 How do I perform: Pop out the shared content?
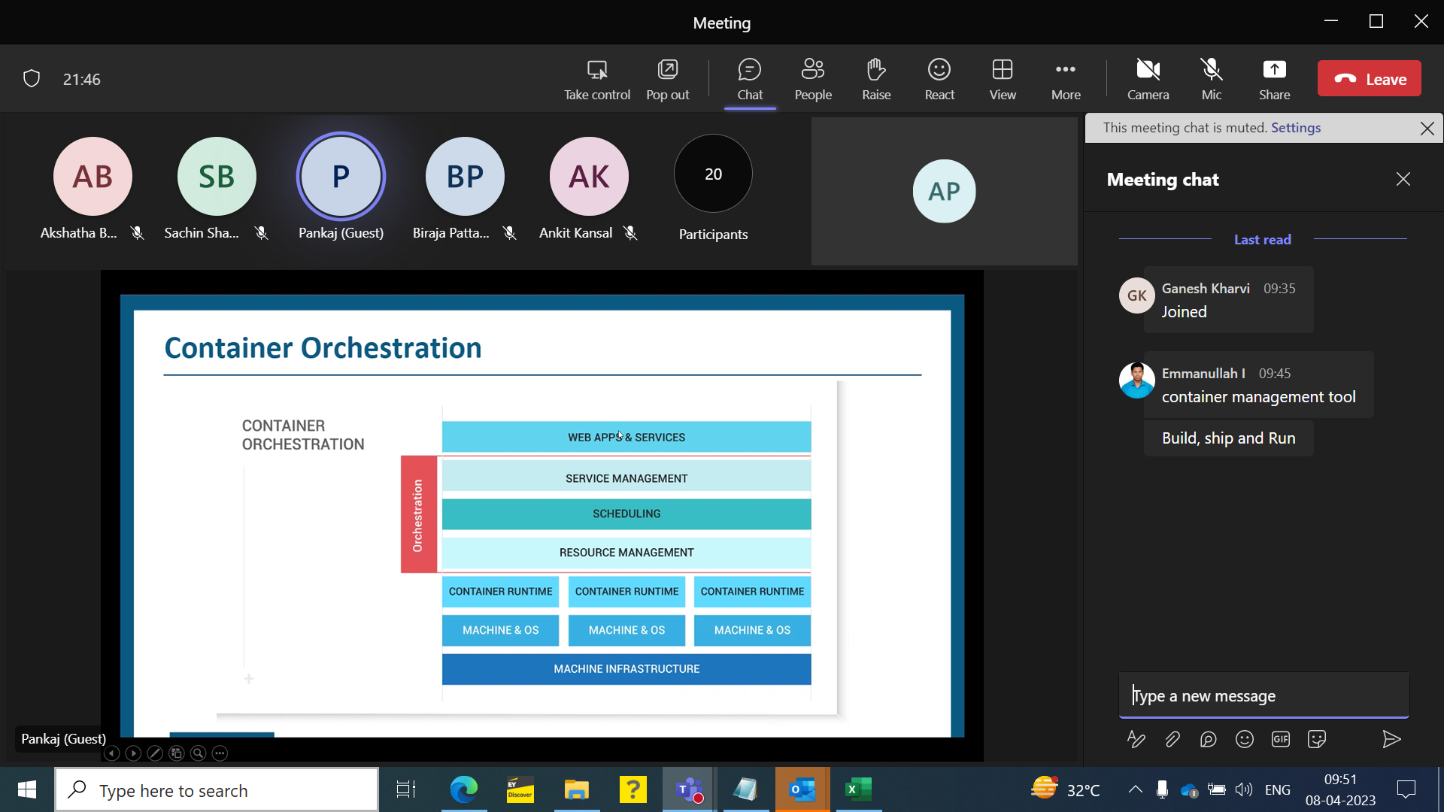click(x=667, y=79)
